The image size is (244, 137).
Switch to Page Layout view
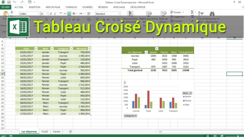point(215,136)
